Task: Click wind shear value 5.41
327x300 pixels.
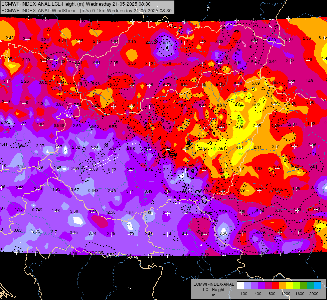Action: pyautogui.click(x=255, y=62)
